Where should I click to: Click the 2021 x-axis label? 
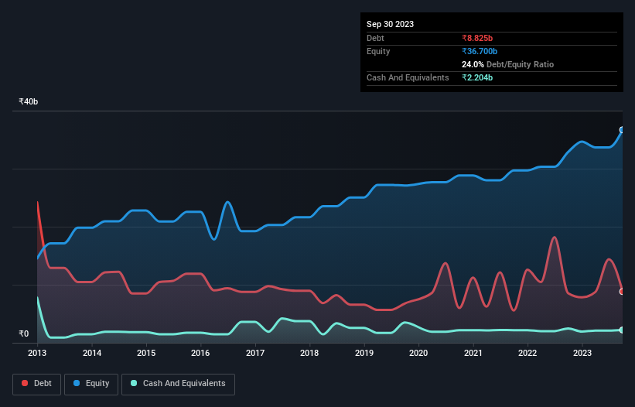[x=473, y=353]
